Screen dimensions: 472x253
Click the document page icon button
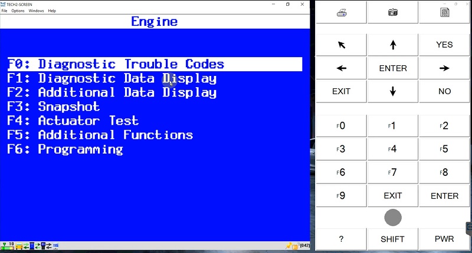click(x=444, y=12)
